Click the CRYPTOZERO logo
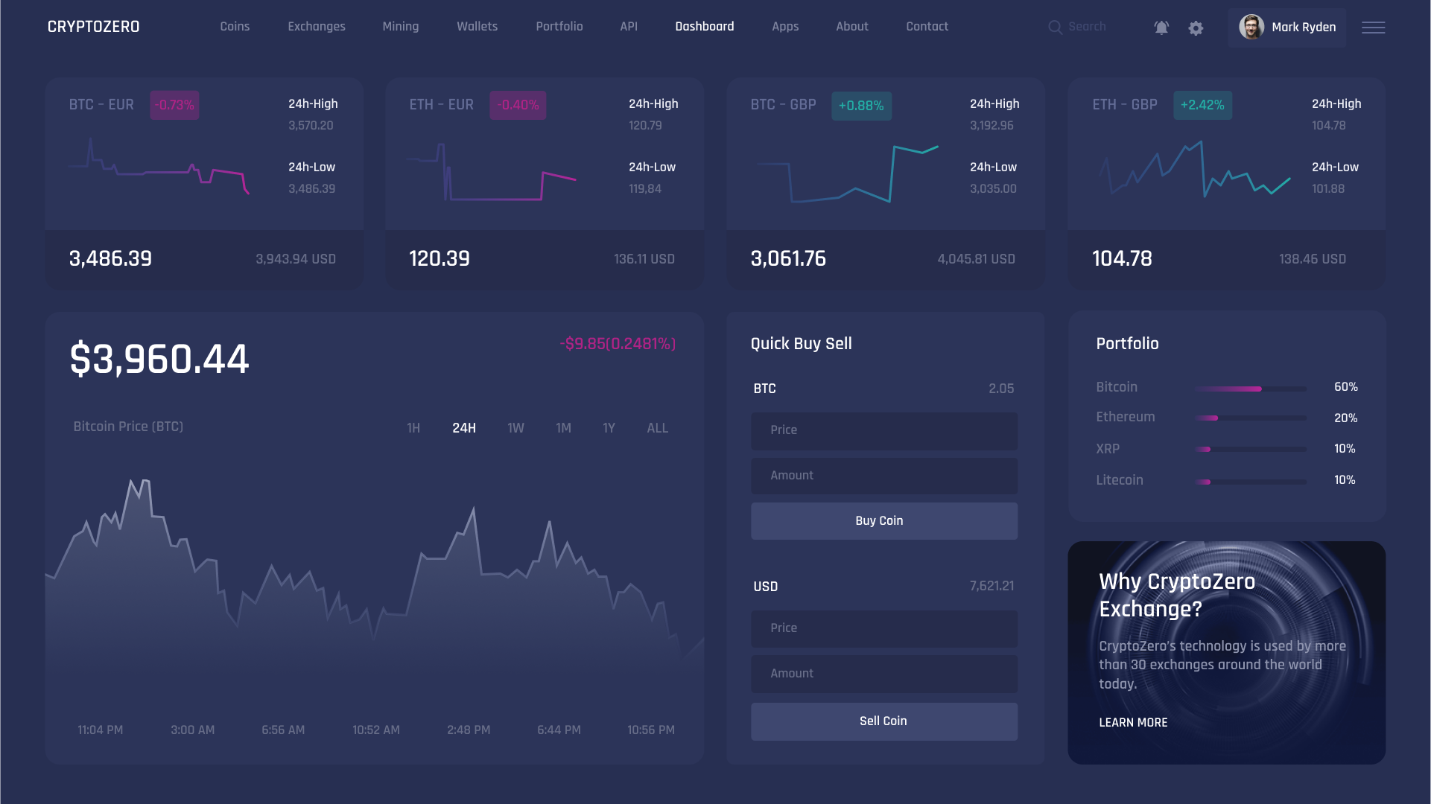 [x=94, y=27]
